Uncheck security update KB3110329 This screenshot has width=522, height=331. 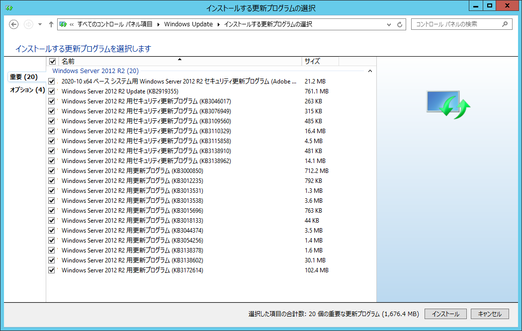point(51,131)
